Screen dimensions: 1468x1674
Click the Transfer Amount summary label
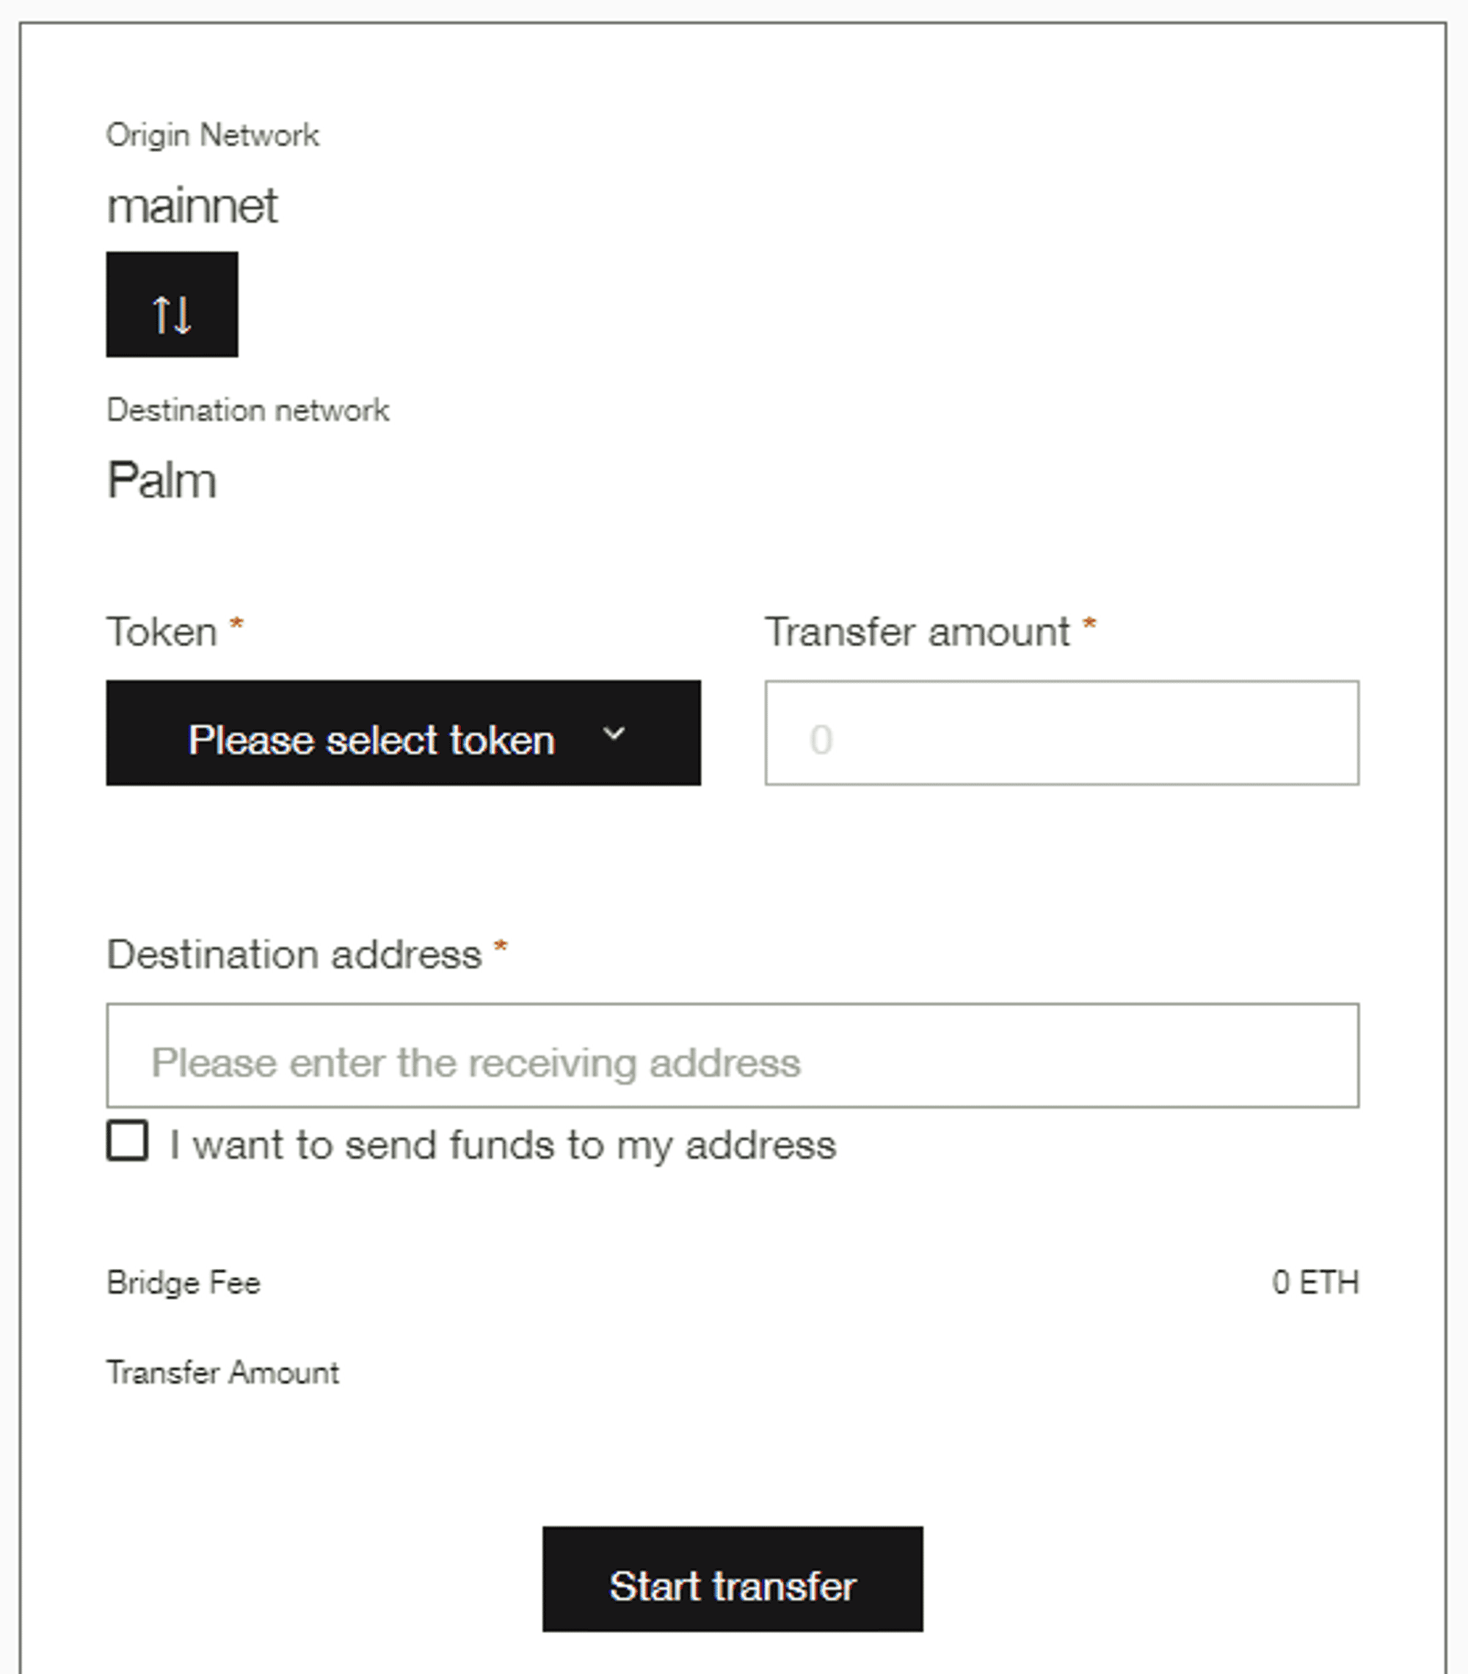tap(223, 1372)
